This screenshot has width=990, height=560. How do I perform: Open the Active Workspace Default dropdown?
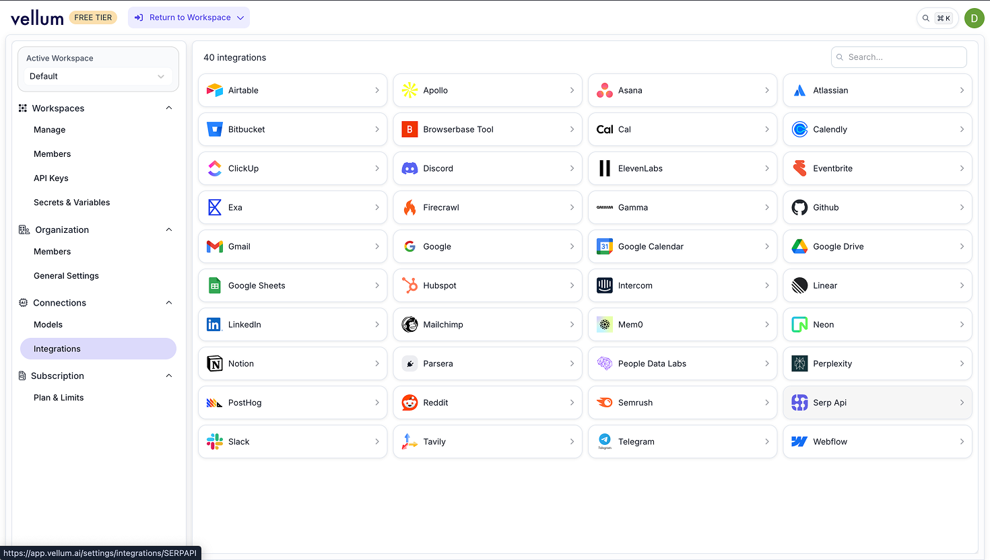click(98, 76)
